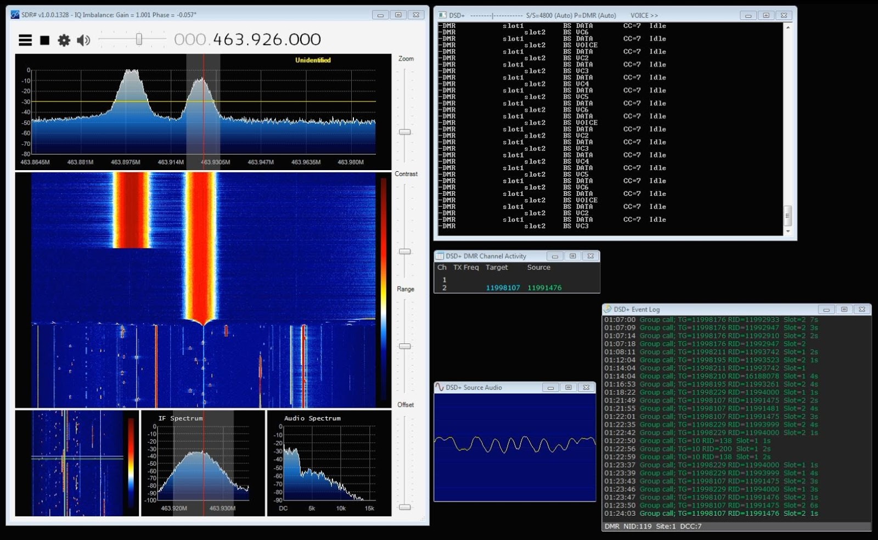The height and width of the screenshot is (540, 878).
Task: Open SDR# settings via the gear icon
Action: [x=64, y=40]
